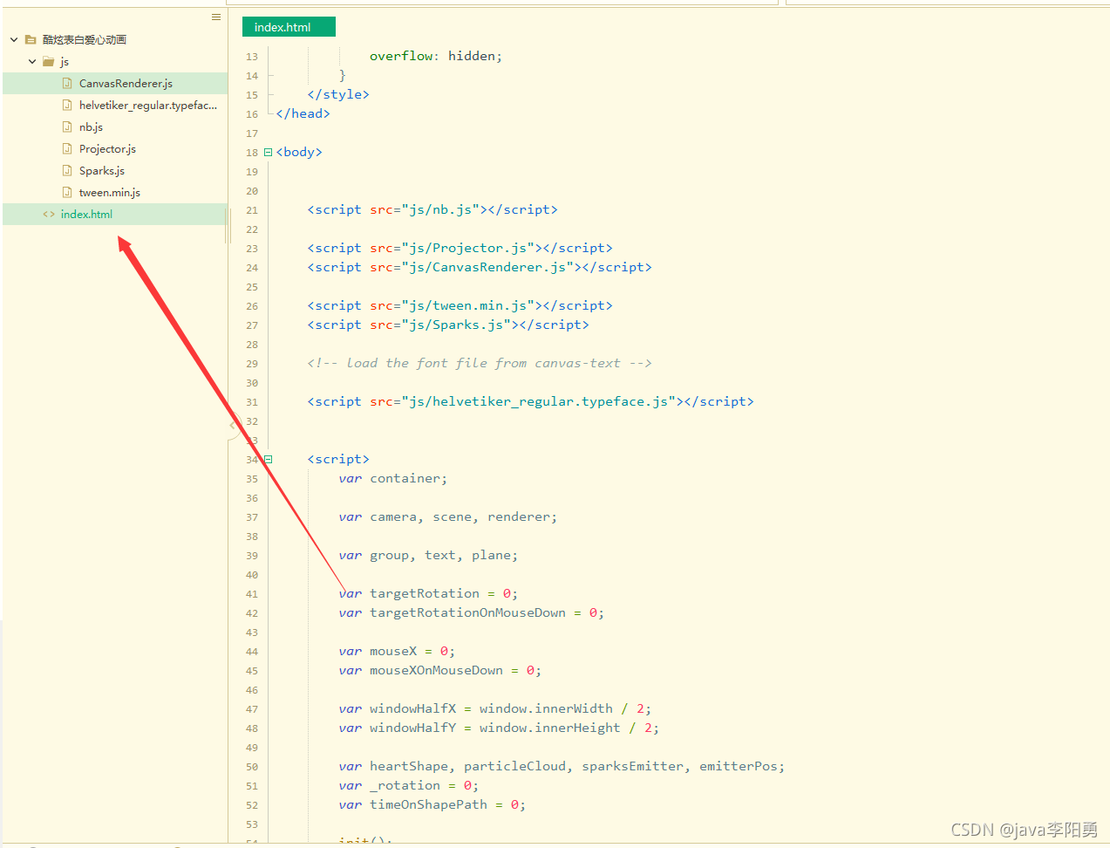
Task: Click the closing </style> tag
Action: point(338,94)
